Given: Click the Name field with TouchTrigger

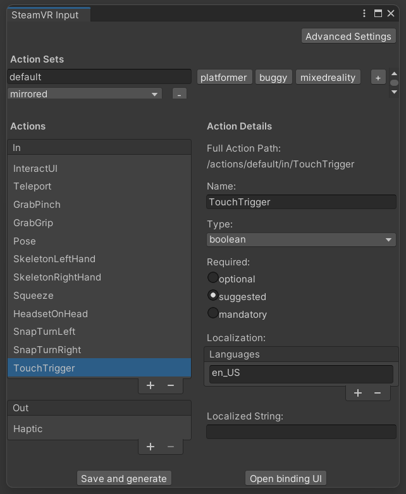Looking at the screenshot, I should click(301, 202).
